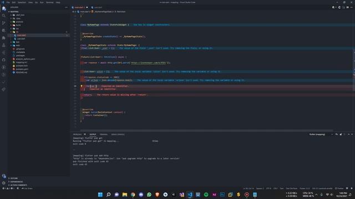Open user.dart in the file tree
Screen dimensions: 355x199
[21, 39]
